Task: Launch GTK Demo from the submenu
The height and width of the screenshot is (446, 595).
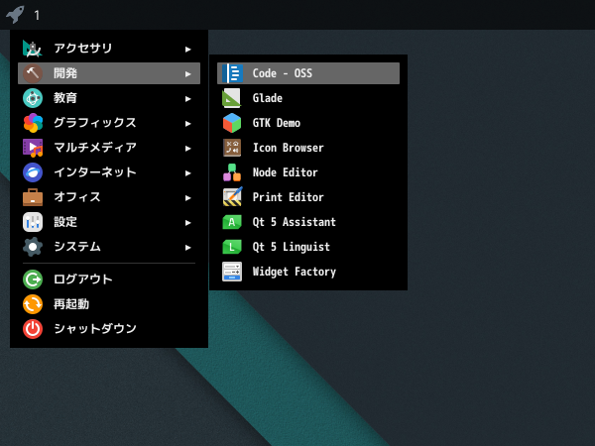Action: [308, 123]
